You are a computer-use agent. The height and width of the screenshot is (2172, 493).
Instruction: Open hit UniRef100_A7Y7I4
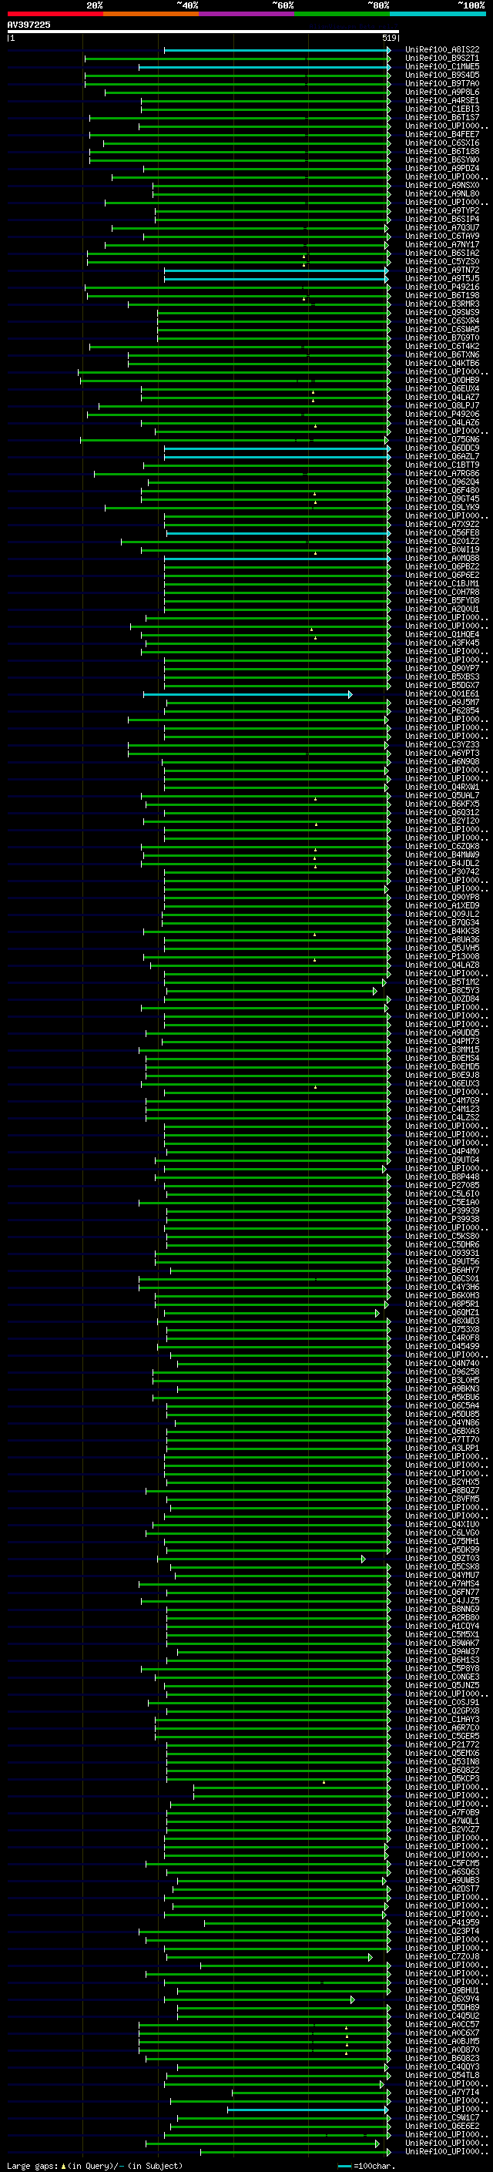[x=442, y=2093]
